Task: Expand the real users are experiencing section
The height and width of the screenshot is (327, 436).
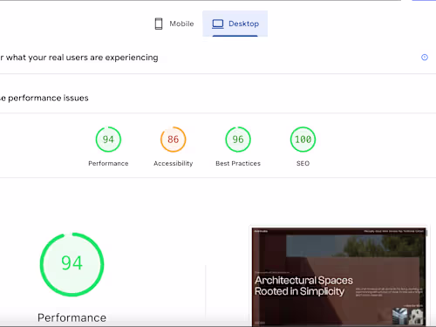Action: pyautogui.click(x=79, y=58)
